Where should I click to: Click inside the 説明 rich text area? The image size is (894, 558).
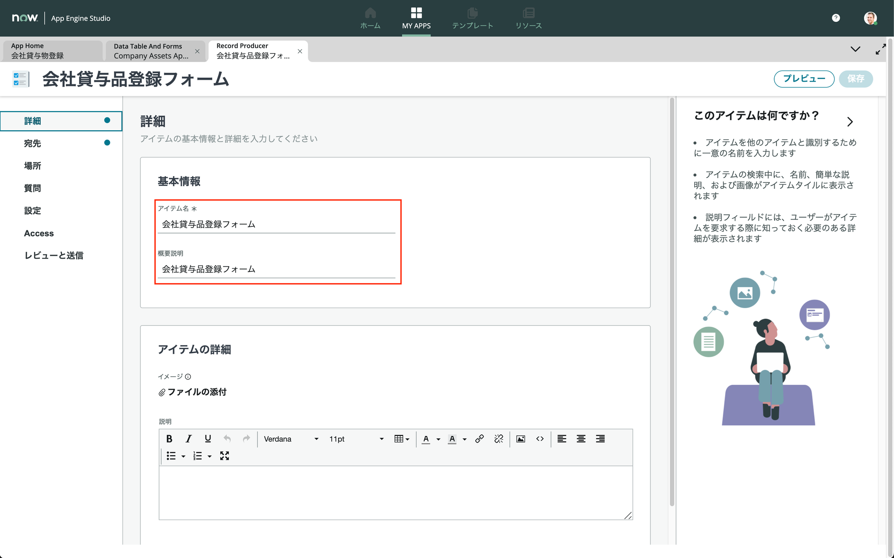pos(396,492)
